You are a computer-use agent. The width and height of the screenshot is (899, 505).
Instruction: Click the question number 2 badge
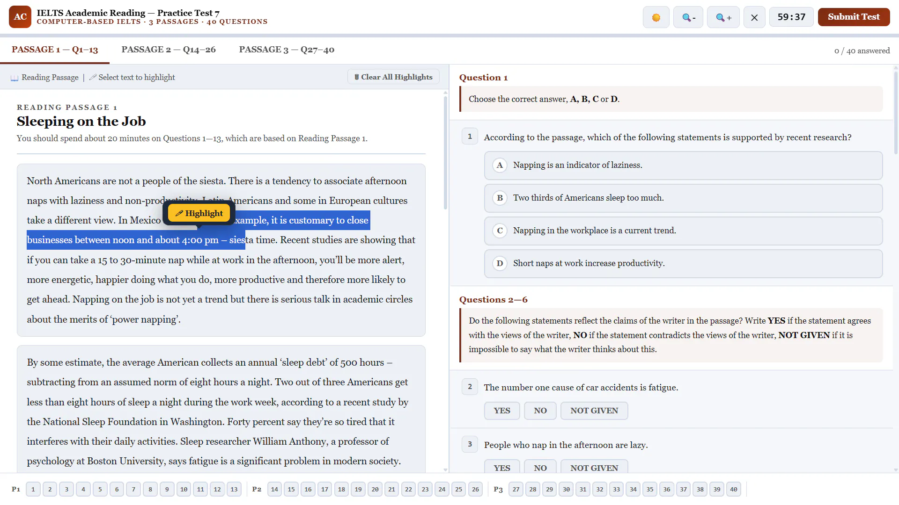[470, 387]
